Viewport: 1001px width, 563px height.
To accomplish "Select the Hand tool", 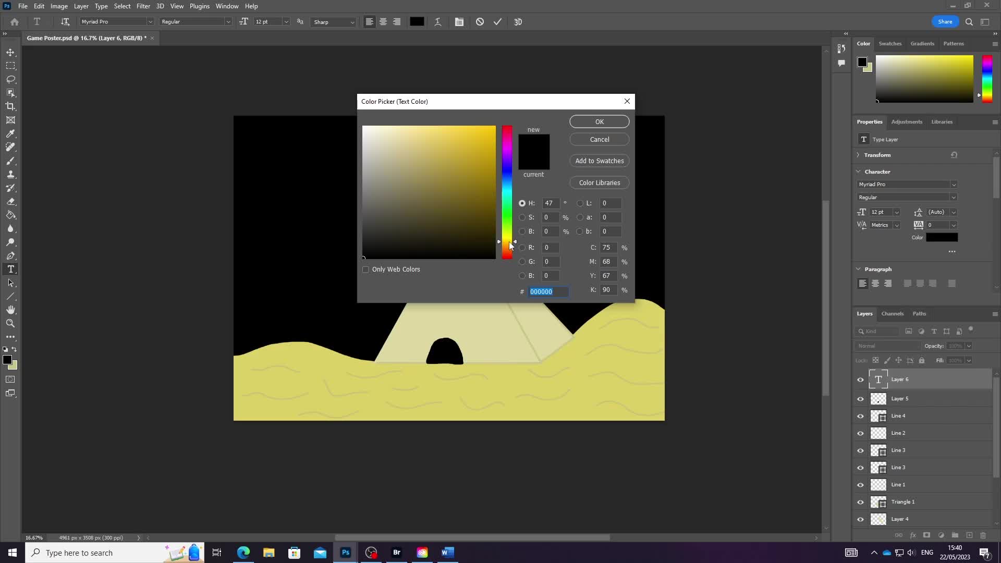I will pos(10,310).
